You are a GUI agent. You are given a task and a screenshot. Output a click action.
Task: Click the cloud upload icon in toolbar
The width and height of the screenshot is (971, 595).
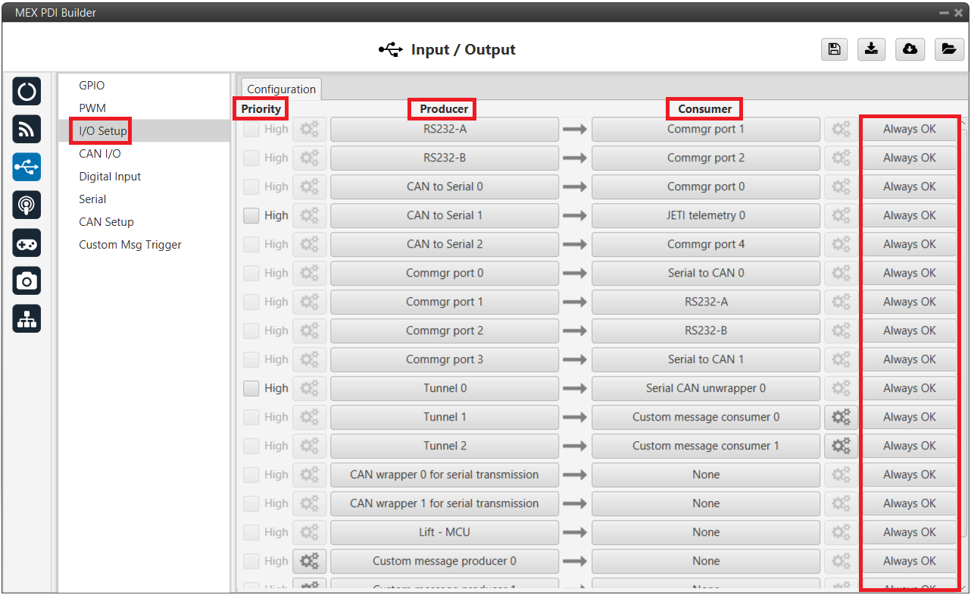910,49
